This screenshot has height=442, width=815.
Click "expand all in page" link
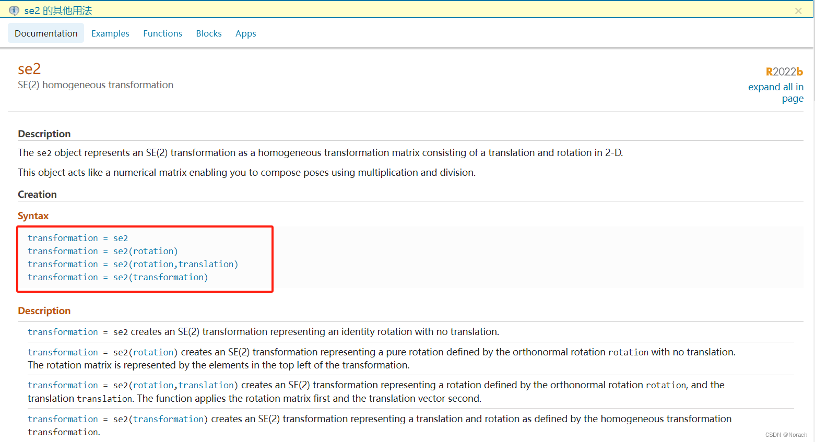click(x=776, y=92)
